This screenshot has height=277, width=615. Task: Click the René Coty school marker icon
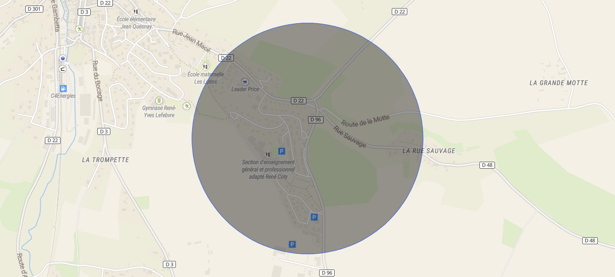(x=268, y=154)
